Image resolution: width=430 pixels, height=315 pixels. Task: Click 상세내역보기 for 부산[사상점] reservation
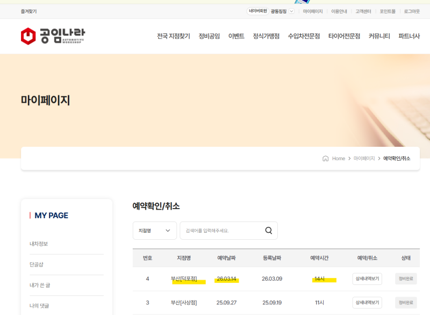367,303
